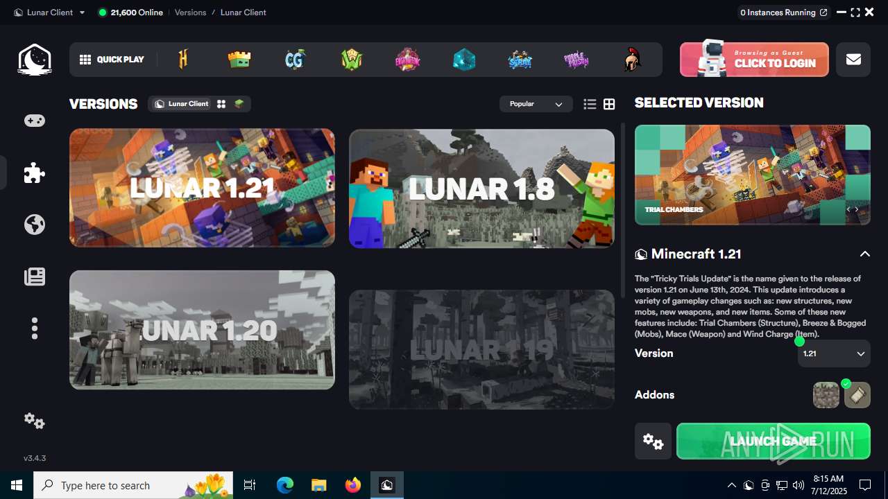Screen dimensions: 888x499
Task: Select the Lunar 1.20 version card
Action: point(202,330)
